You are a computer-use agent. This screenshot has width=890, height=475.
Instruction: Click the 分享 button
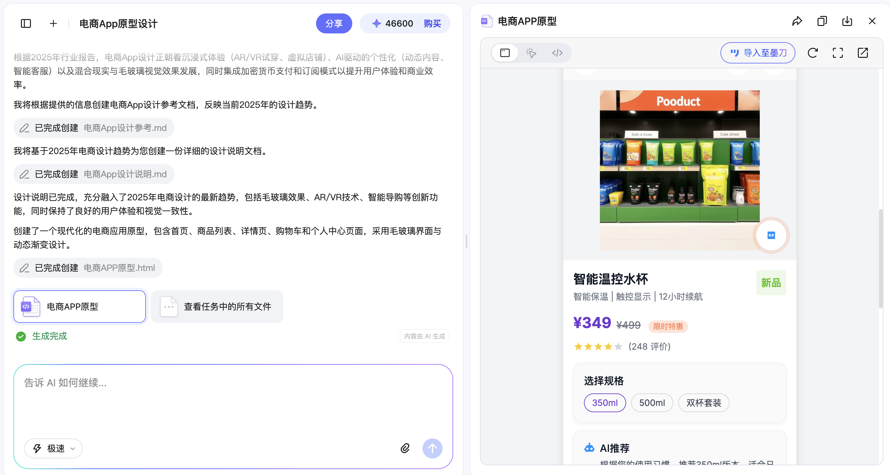tap(334, 23)
